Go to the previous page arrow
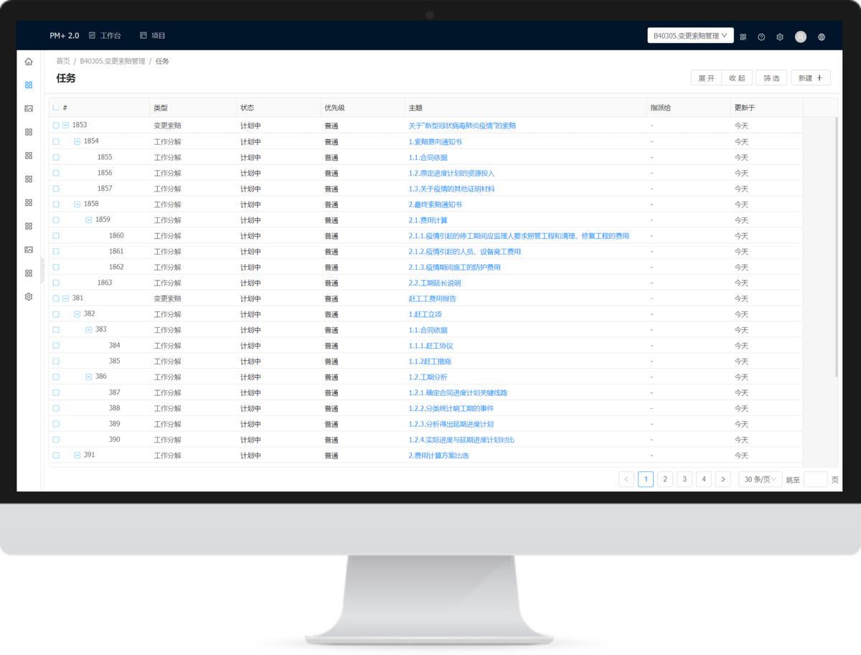This screenshot has width=861, height=655. (626, 479)
